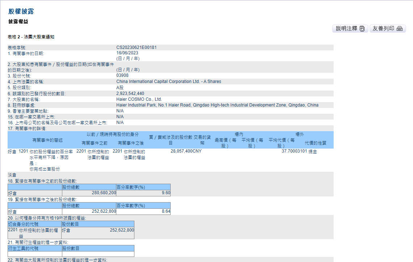The width and height of the screenshot is (413, 262).
Task: Select the 3101 現金 consideration code
Action: (307, 151)
